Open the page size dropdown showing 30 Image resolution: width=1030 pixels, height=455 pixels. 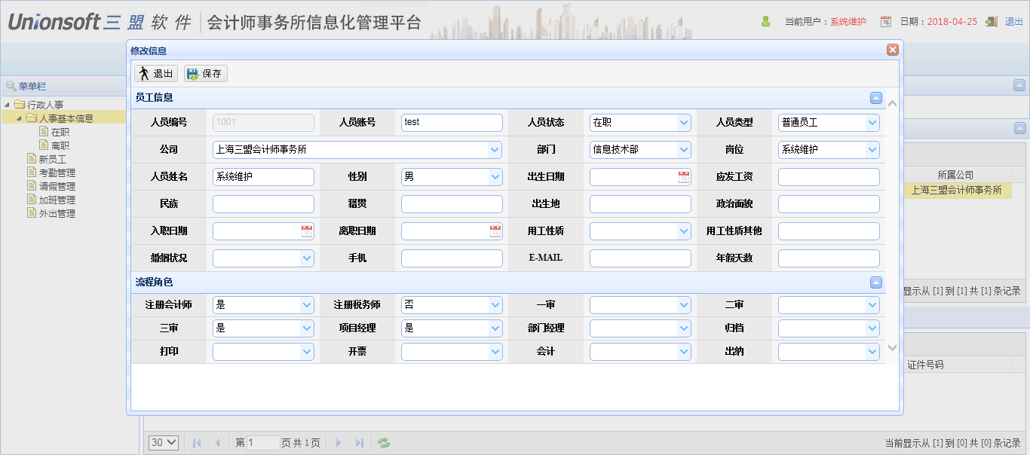164,443
